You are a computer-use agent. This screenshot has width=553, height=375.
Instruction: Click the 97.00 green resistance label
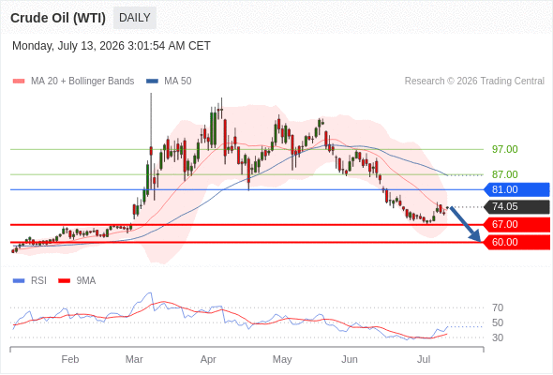click(x=504, y=149)
